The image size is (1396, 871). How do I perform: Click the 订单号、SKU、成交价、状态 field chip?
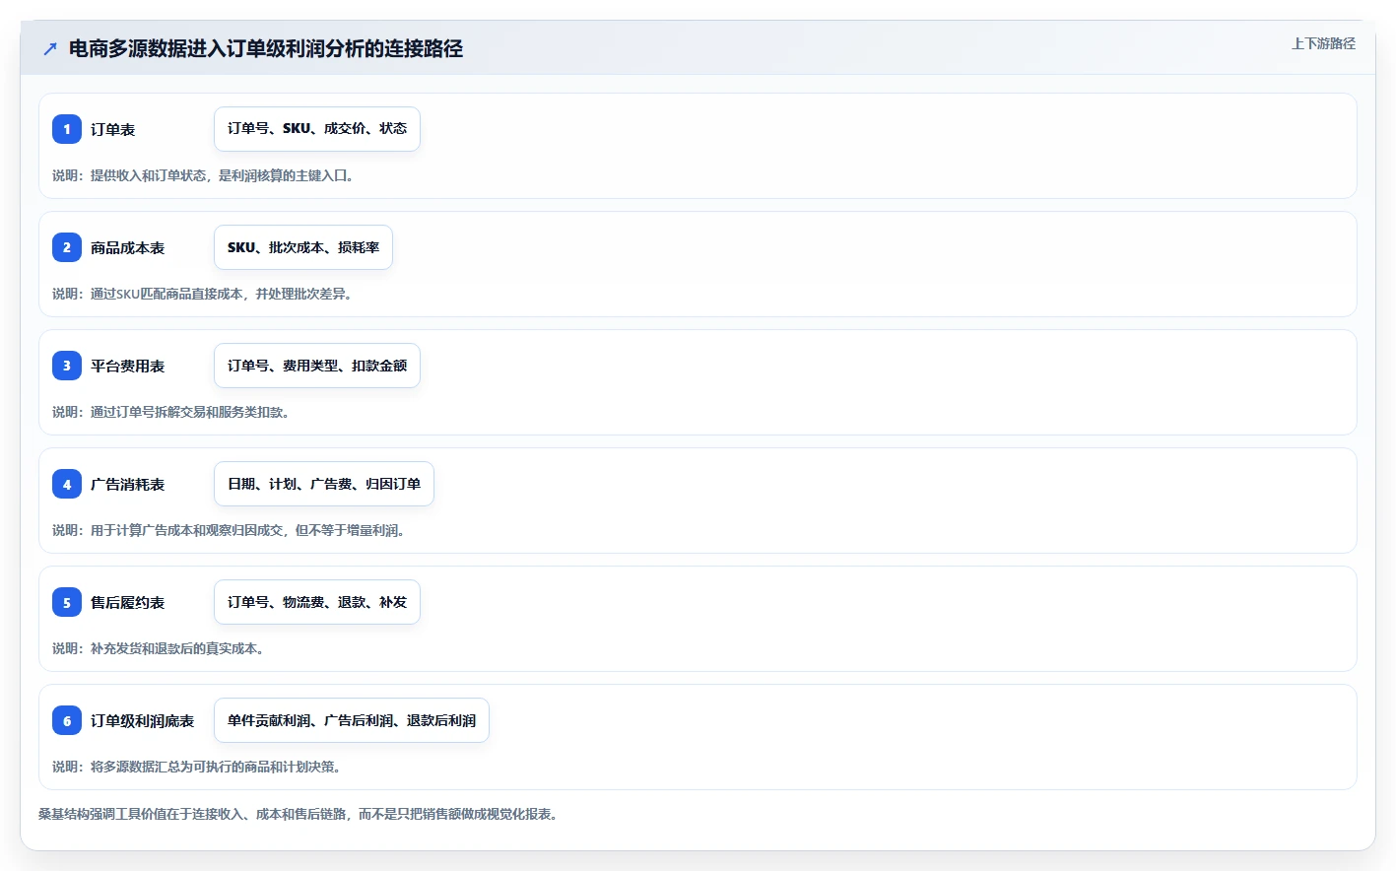tap(317, 129)
